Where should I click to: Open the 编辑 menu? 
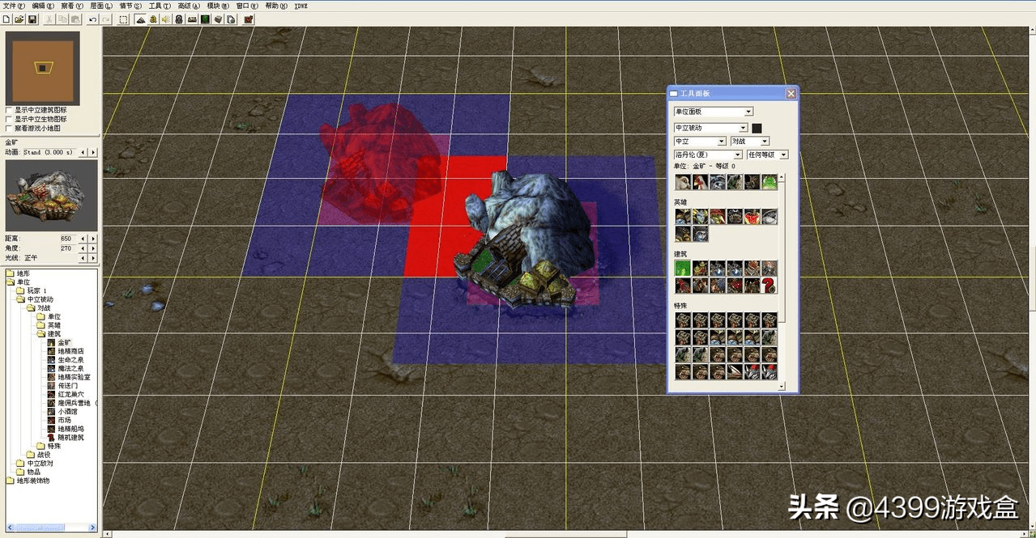[x=43, y=6]
